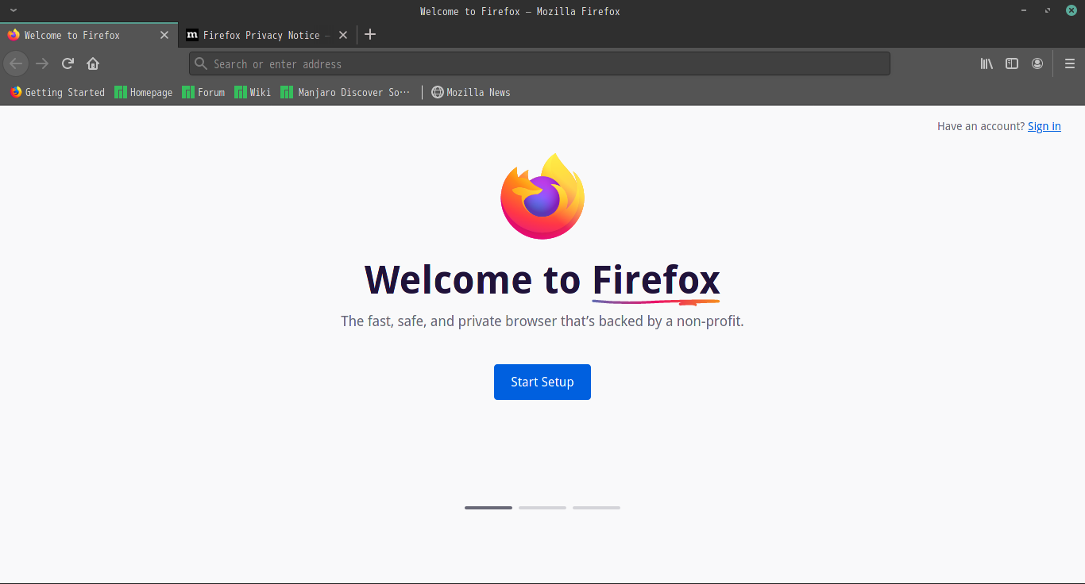Reload the current page
Viewport: 1085px width, 584px height.
68,63
